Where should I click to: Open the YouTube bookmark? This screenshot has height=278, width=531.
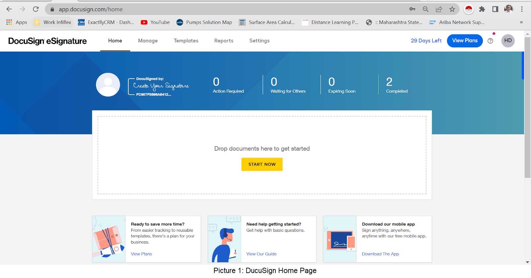[x=155, y=22]
